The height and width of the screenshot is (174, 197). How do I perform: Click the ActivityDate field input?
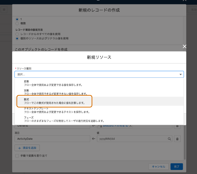53,139
